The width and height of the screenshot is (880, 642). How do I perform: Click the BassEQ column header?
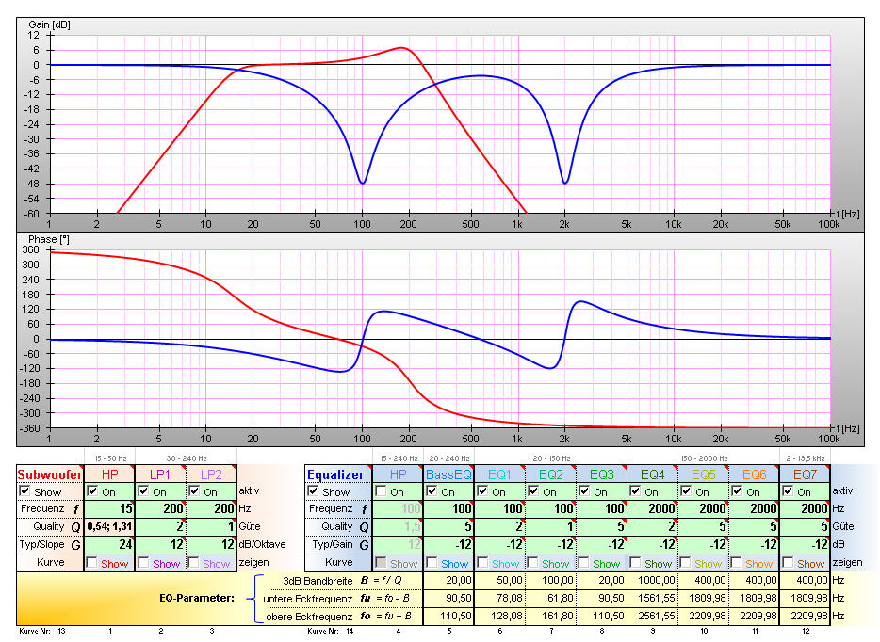coord(449,474)
